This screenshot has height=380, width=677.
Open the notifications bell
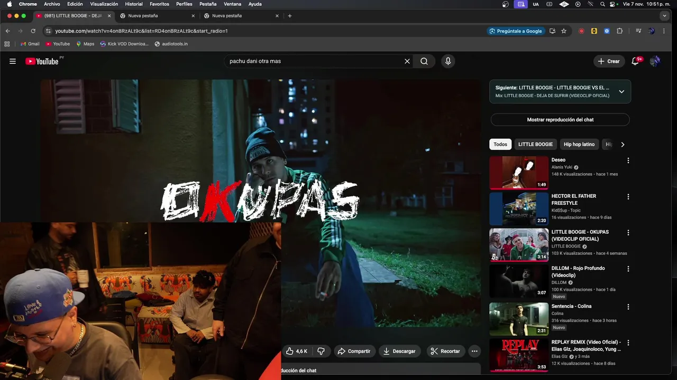pyautogui.click(x=636, y=61)
